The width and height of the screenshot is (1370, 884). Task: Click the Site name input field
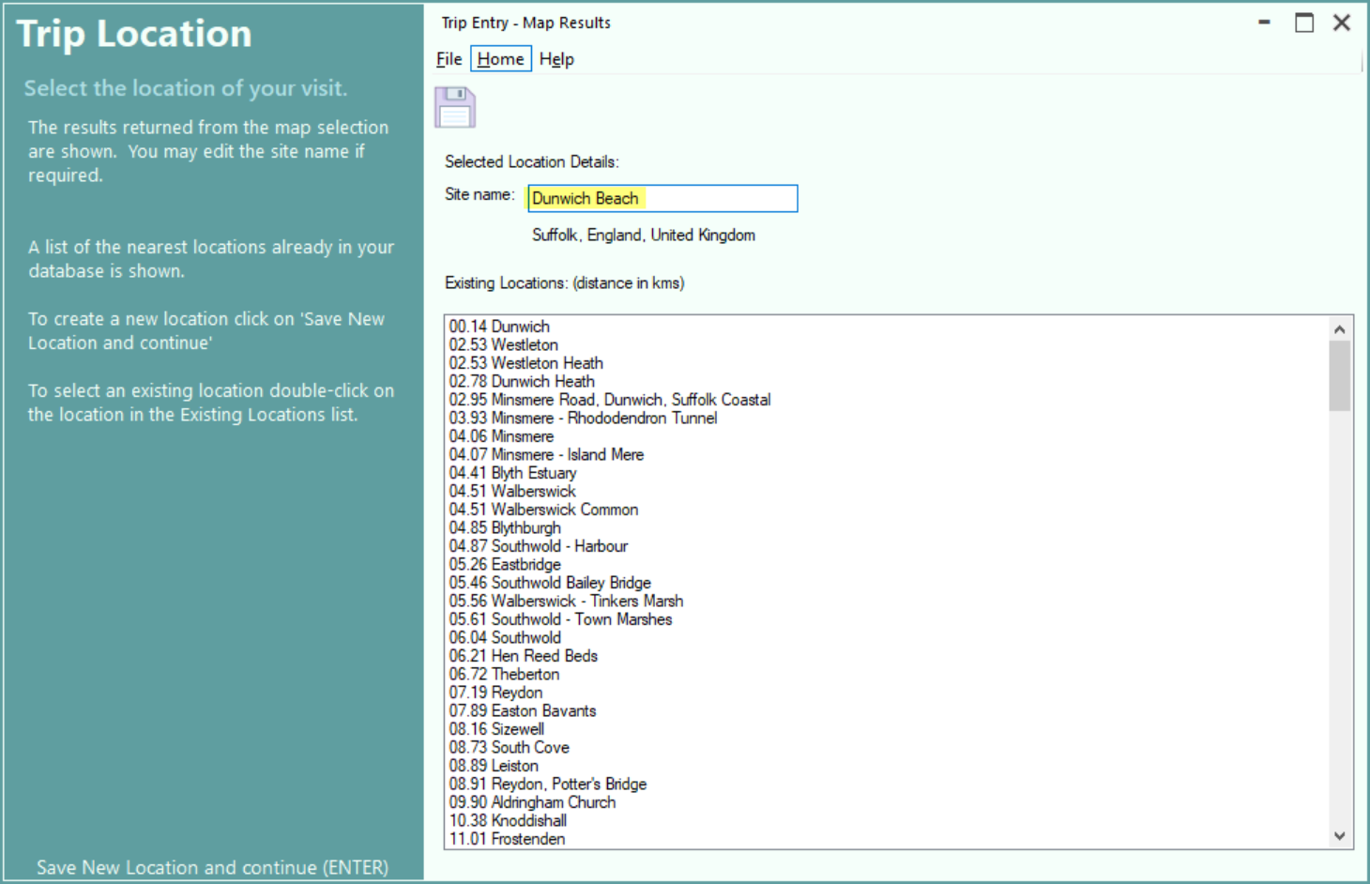click(662, 198)
